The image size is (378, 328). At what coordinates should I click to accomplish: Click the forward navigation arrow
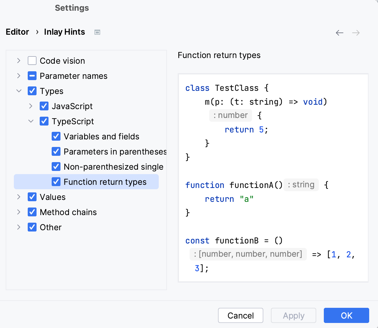pyautogui.click(x=356, y=32)
